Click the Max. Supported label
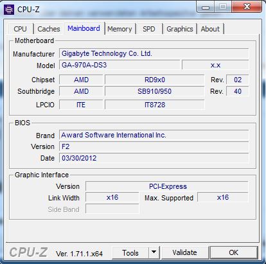The height and width of the screenshot is (264, 266). pyautogui.click(x=169, y=198)
